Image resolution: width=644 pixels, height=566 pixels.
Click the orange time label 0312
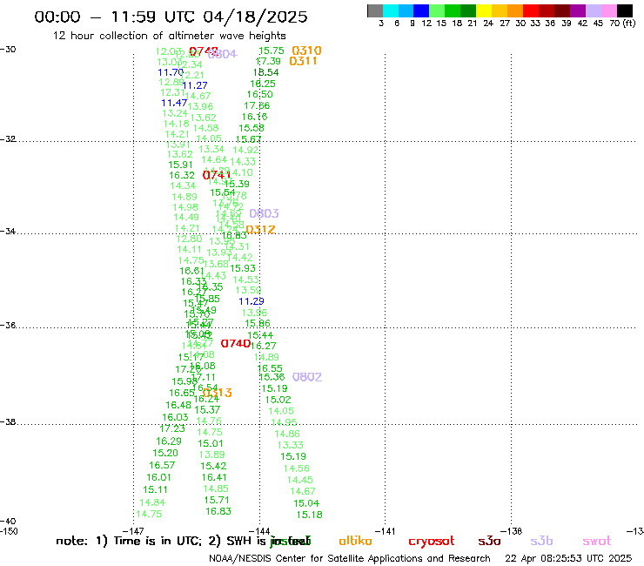click(x=260, y=229)
